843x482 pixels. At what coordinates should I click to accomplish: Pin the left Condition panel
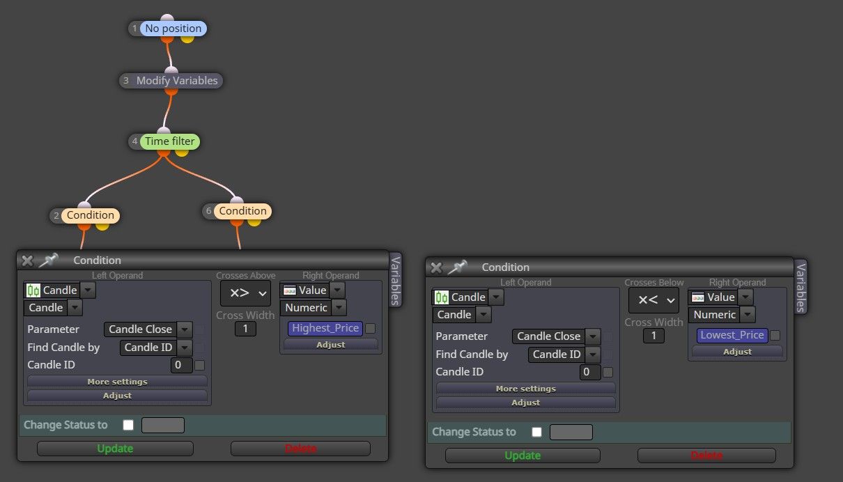[x=48, y=261]
